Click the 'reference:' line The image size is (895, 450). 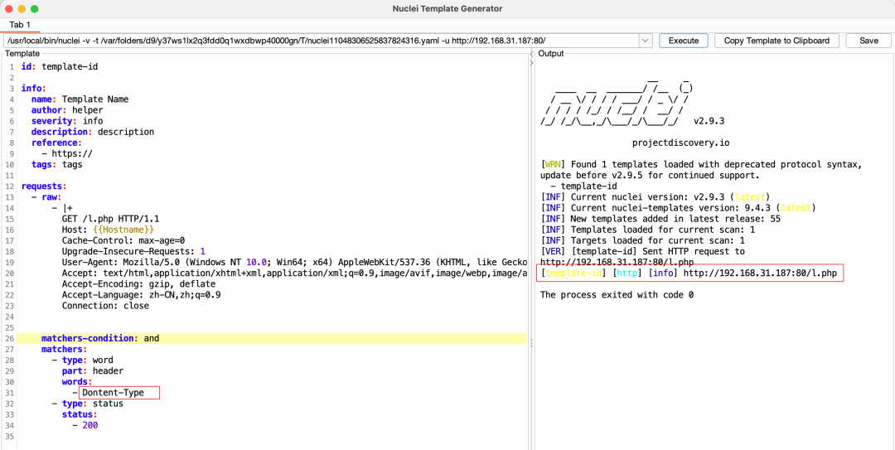[x=56, y=143]
